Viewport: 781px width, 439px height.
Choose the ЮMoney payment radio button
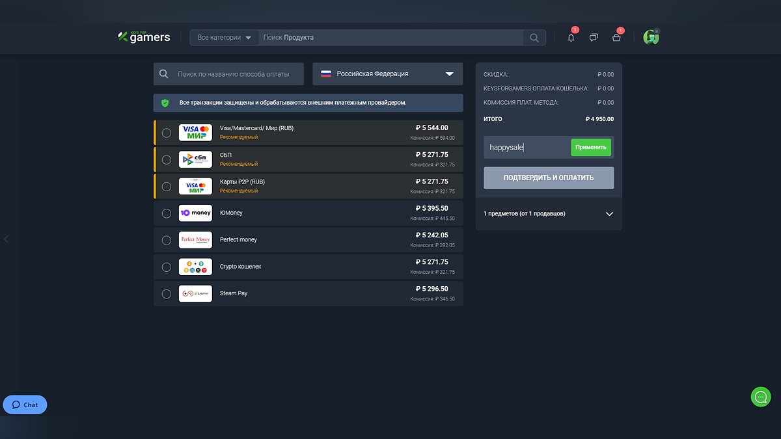pyautogui.click(x=167, y=213)
